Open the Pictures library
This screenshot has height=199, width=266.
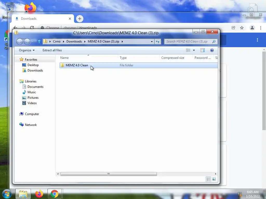tap(33, 98)
